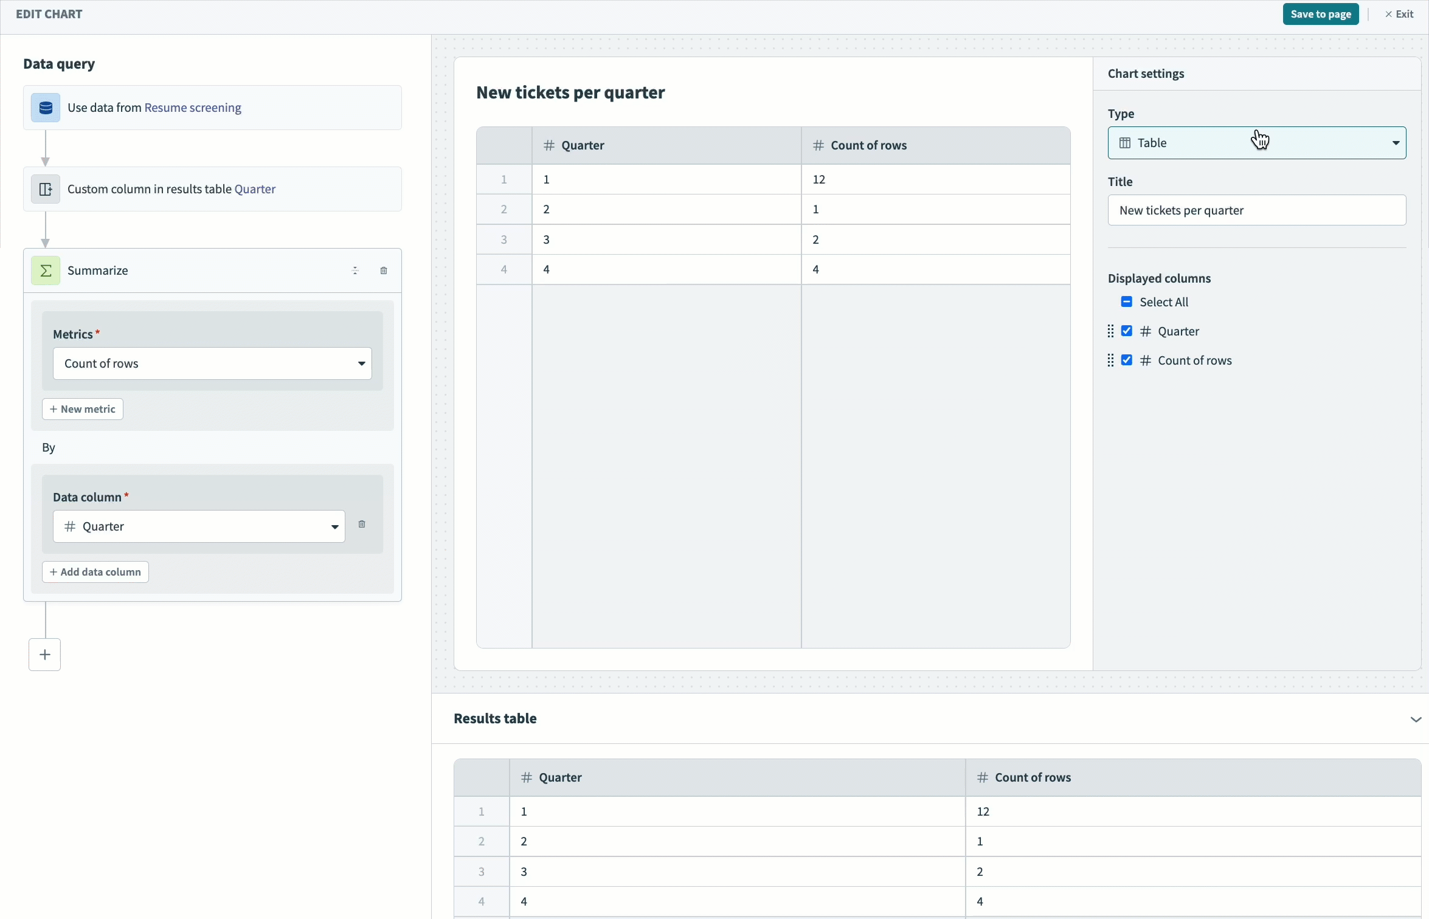Click the plus icon below the Summarize block
Screen dimensions: 1429x919
coord(44,655)
